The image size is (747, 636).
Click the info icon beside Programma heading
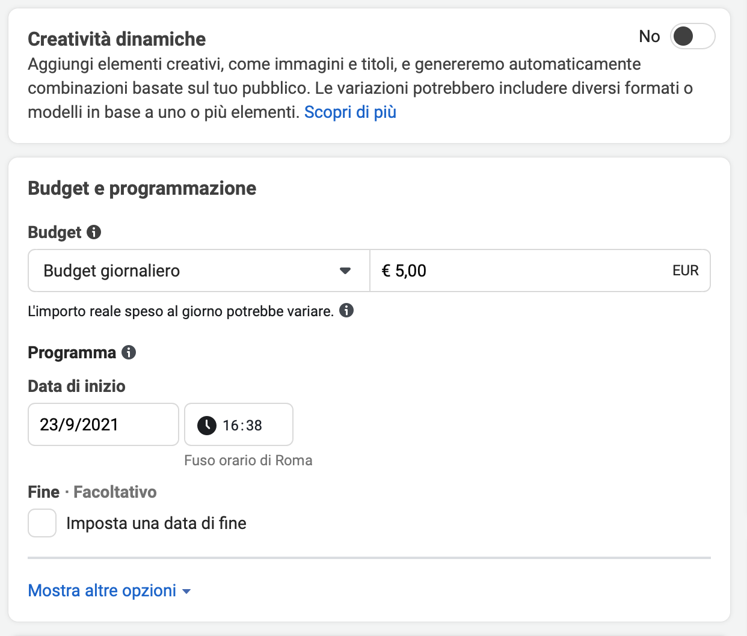point(129,352)
